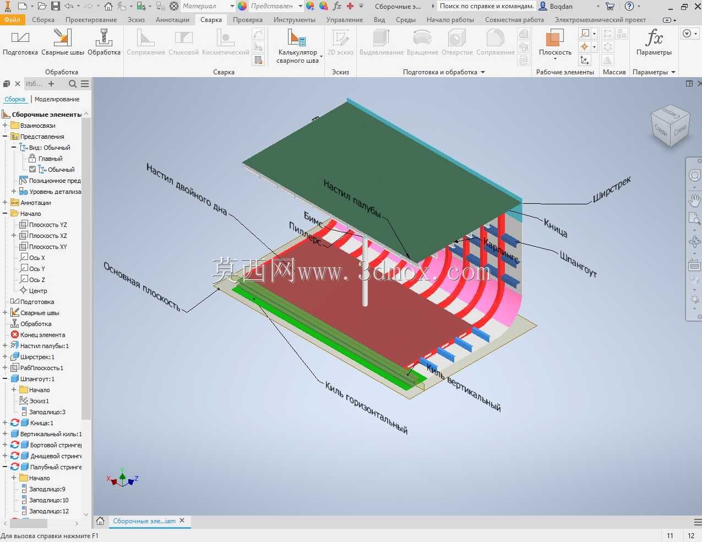This screenshot has width=702, height=542.
Task: Open the document tabs menu at bottom right
Action: [698, 522]
